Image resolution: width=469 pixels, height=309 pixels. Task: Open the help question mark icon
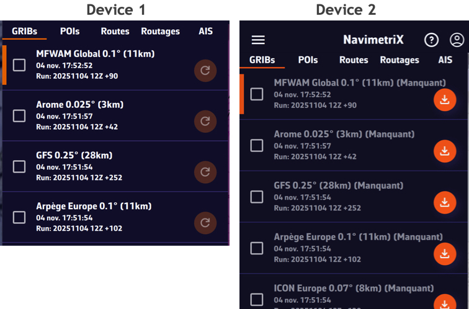[431, 40]
